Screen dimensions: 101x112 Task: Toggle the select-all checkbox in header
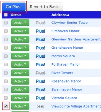click(x=6, y=15)
